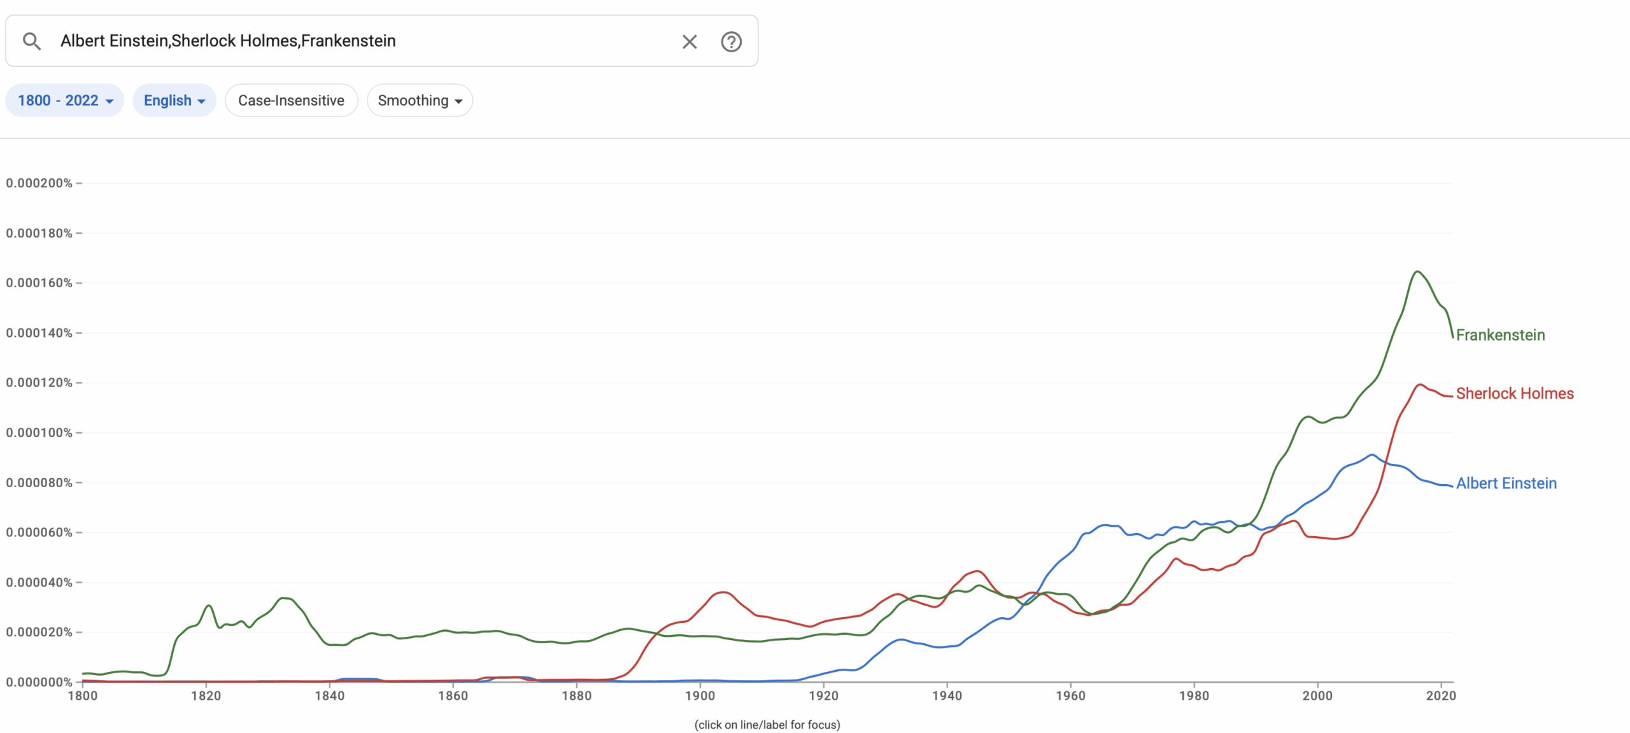Screen dimensions: 1630x733
Task: Expand the English corpus dropdown
Action: click(174, 101)
